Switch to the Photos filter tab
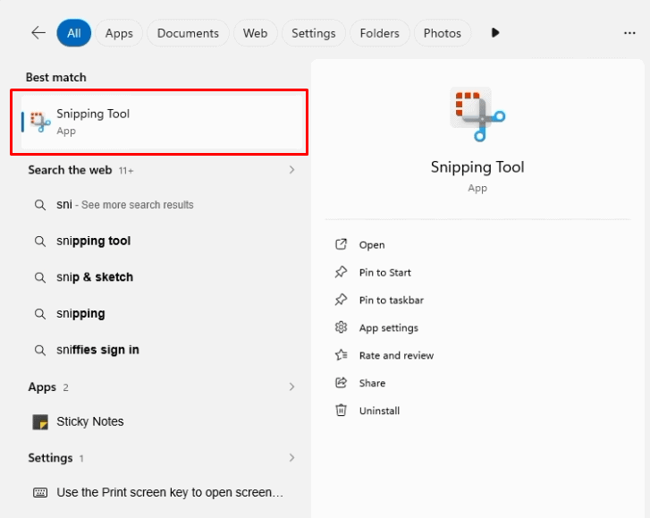 tap(442, 33)
